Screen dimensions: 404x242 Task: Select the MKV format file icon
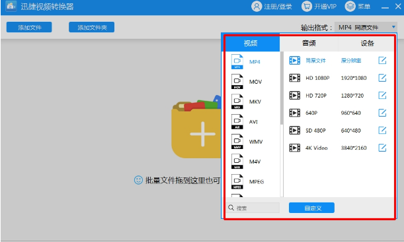click(237, 102)
